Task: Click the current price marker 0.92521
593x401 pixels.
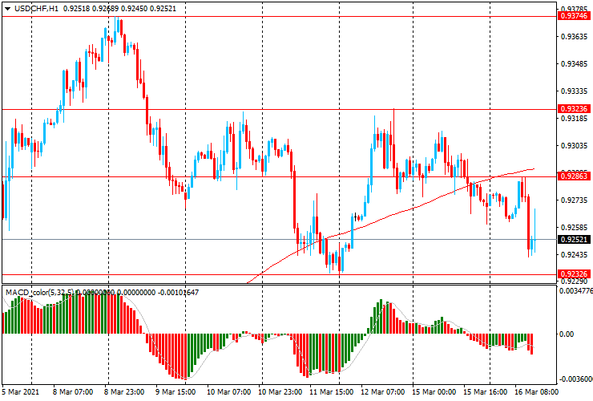Action: coord(572,239)
